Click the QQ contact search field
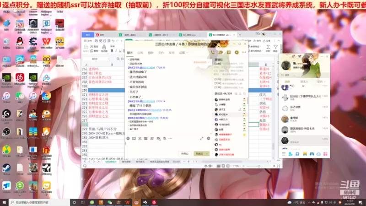The width and height of the screenshot is (366, 206). [304, 75]
